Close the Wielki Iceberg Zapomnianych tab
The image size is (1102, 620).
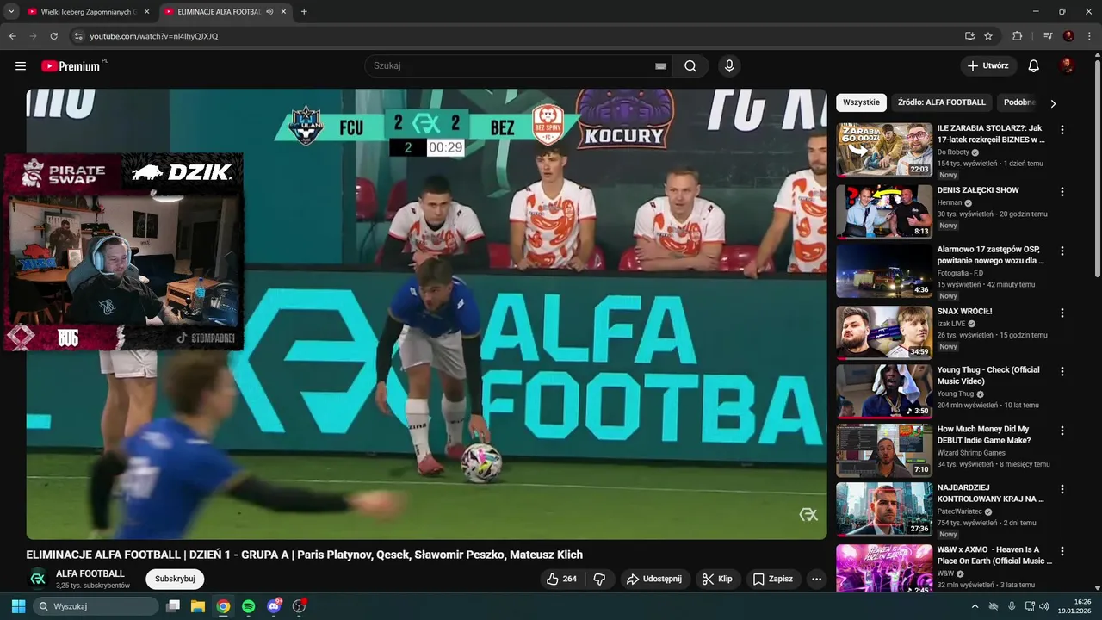146,12
